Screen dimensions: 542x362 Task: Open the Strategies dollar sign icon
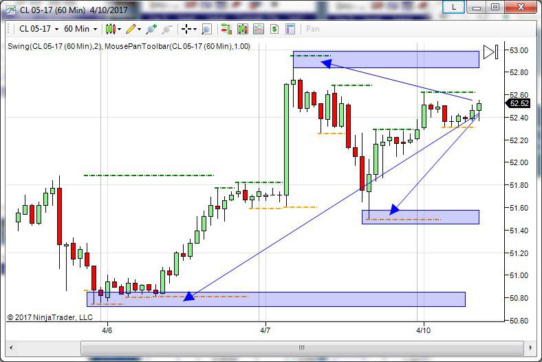274,29
